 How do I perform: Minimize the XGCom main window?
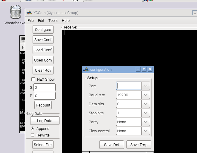(x=195, y=13)
